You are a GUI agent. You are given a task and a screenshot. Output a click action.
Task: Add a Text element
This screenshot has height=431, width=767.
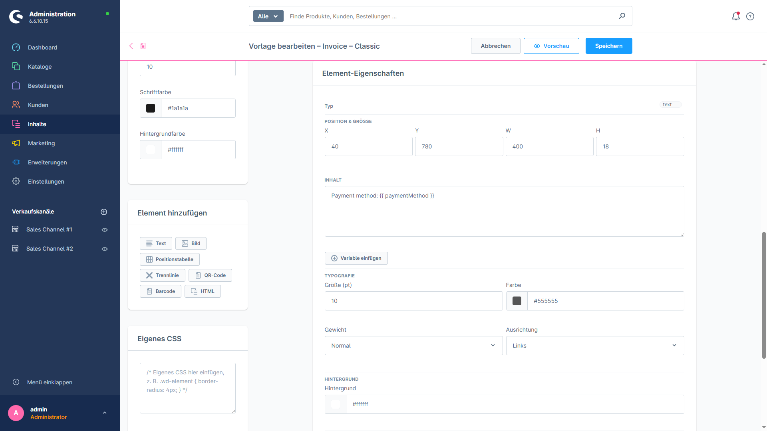pos(156,243)
